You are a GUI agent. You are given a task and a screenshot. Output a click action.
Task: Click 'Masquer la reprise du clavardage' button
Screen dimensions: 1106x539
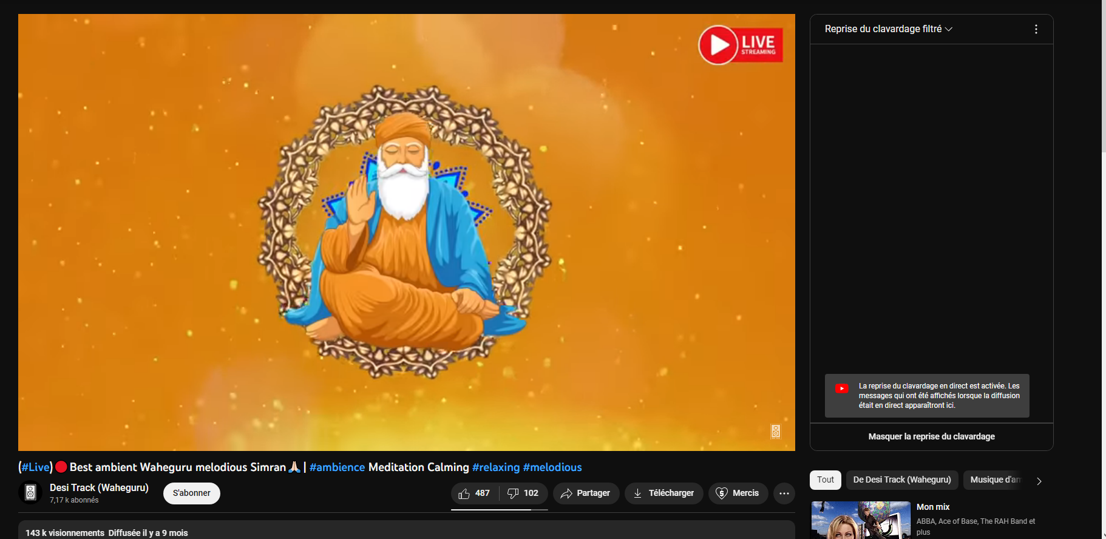(x=931, y=436)
